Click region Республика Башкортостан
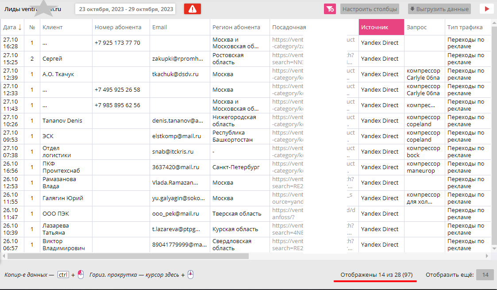 point(232,136)
